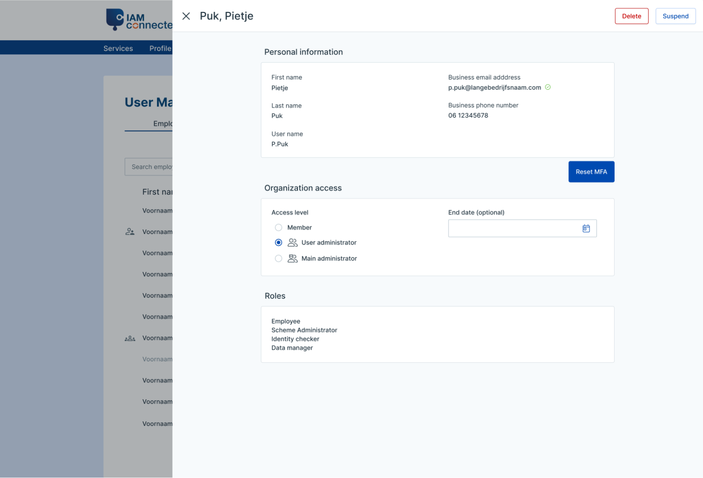The width and height of the screenshot is (703, 478).
Task: Click the admin icon next to the first Voornaam row
Action: click(130, 231)
